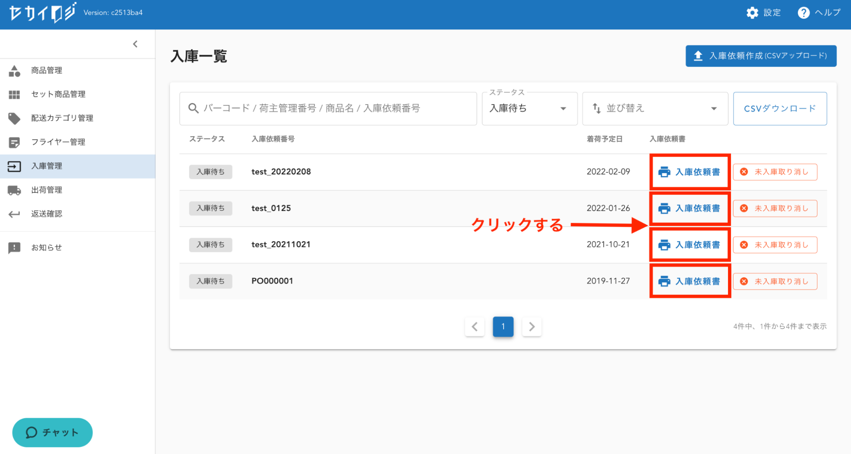Click the 商品管理 shapes icon
The image size is (851, 454).
click(x=14, y=71)
